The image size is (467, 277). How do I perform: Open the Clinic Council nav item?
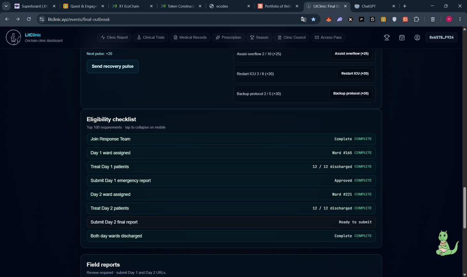click(x=291, y=37)
